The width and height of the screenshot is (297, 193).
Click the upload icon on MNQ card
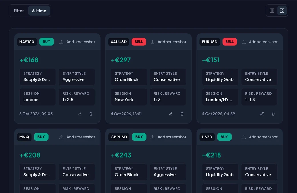pos(61,137)
